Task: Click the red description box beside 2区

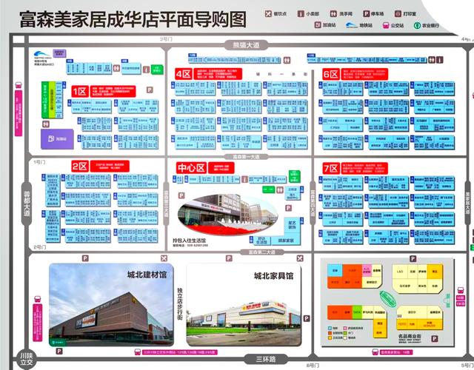Action: tap(110, 166)
